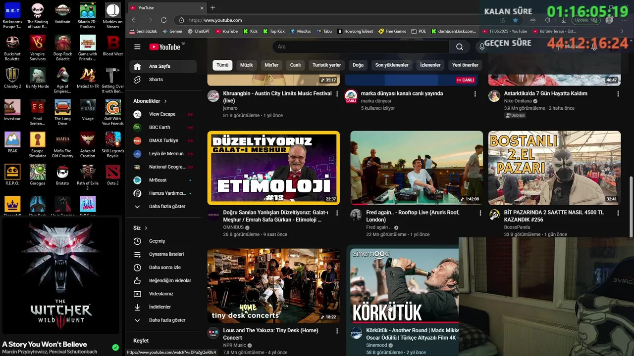Open Buckshot Roulette desktop icon
The width and height of the screenshot is (634, 356).
point(12,48)
